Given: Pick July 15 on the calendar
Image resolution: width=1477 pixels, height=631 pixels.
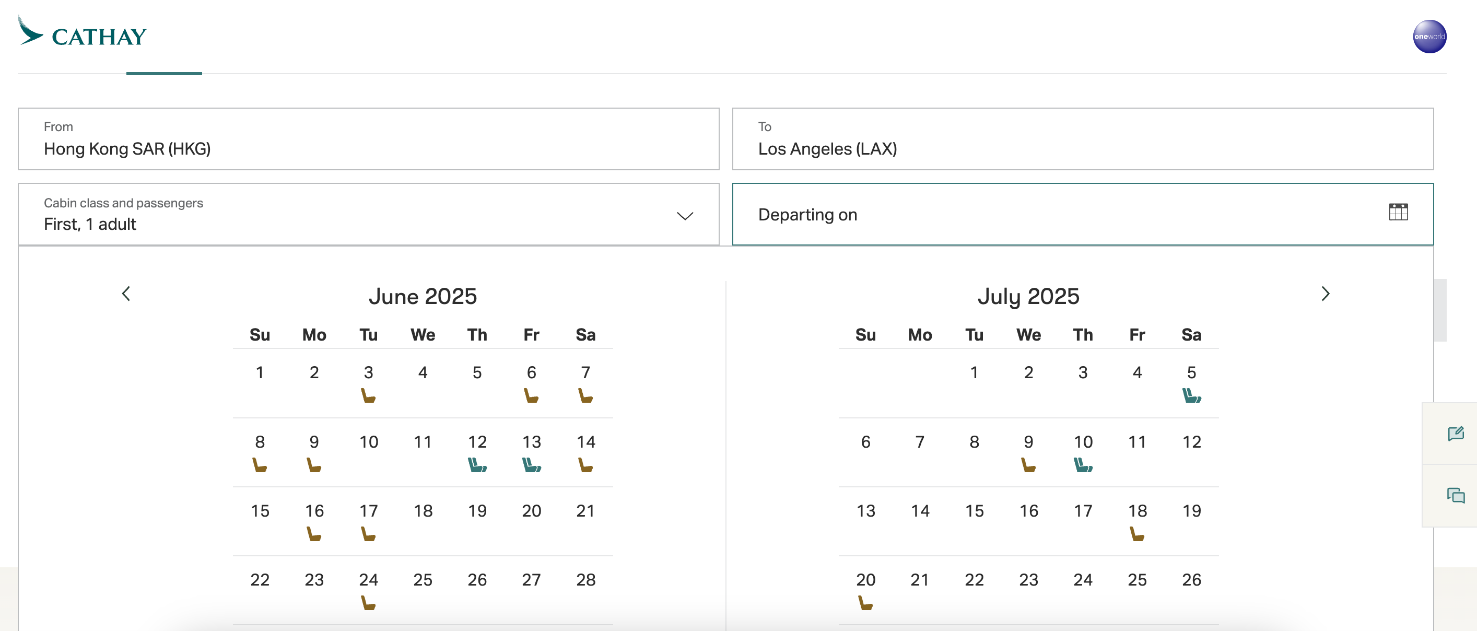Looking at the screenshot, I should tap(974, 510).
